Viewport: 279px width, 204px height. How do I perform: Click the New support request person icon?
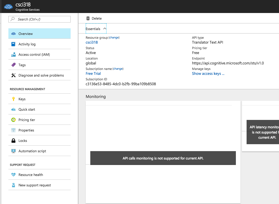pos(13,185)
